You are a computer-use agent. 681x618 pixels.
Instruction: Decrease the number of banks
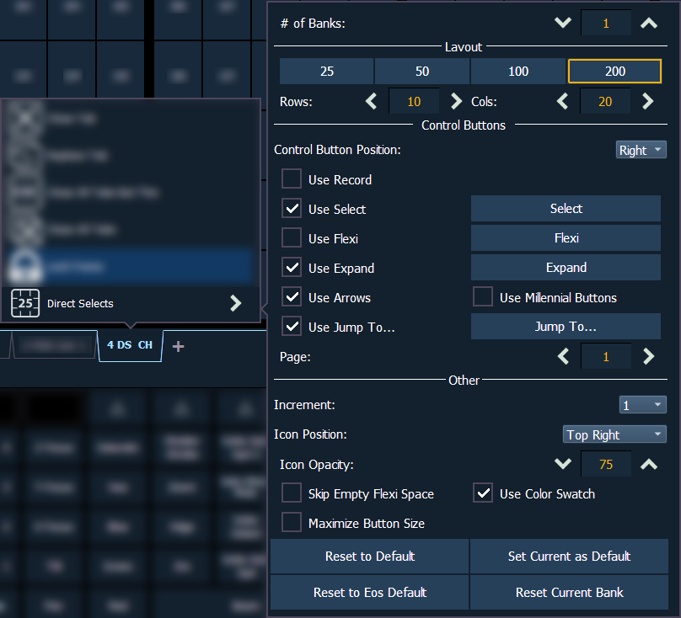pos(563,24)
